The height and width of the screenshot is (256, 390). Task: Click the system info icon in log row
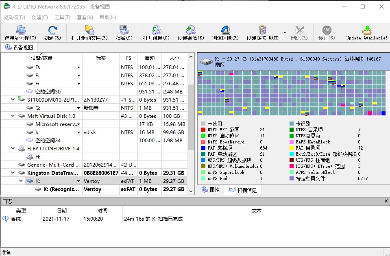4,219
